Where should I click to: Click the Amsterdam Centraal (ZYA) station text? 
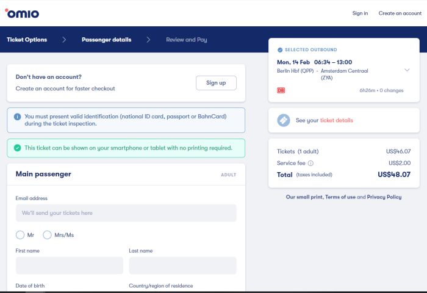pos(344,74)
